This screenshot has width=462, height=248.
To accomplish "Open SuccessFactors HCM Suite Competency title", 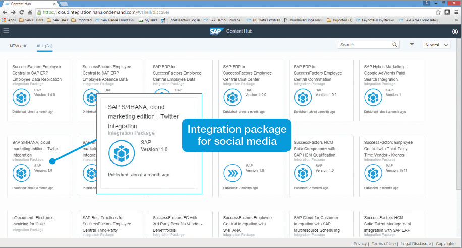I will point(315,148).
